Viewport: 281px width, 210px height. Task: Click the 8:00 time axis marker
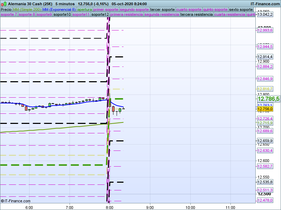(110, 207)
